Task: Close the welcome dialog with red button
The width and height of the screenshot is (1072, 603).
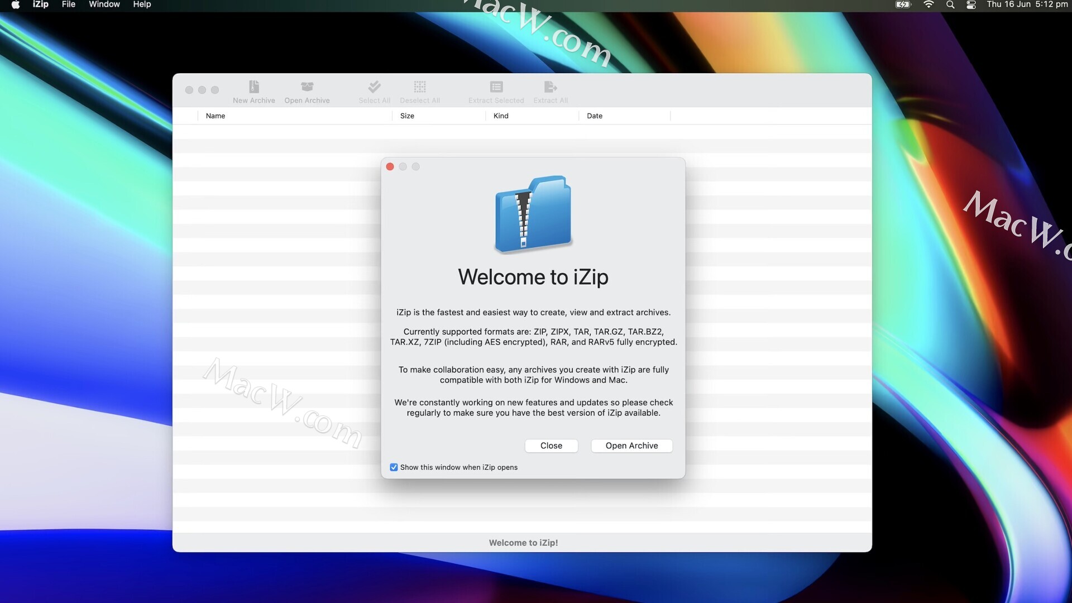Action: [390, 166]
